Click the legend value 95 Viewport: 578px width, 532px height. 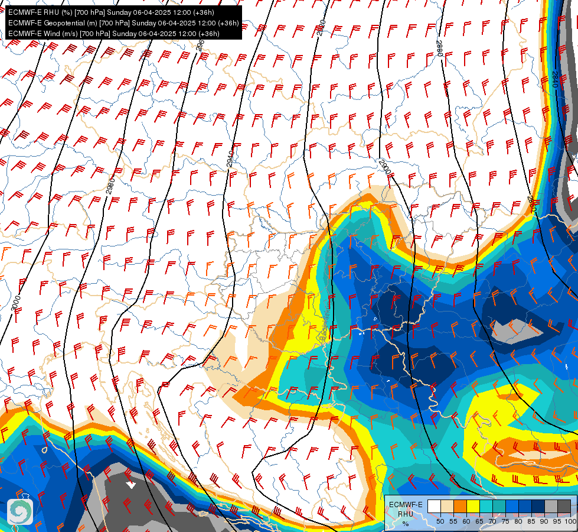click(557, 521)
